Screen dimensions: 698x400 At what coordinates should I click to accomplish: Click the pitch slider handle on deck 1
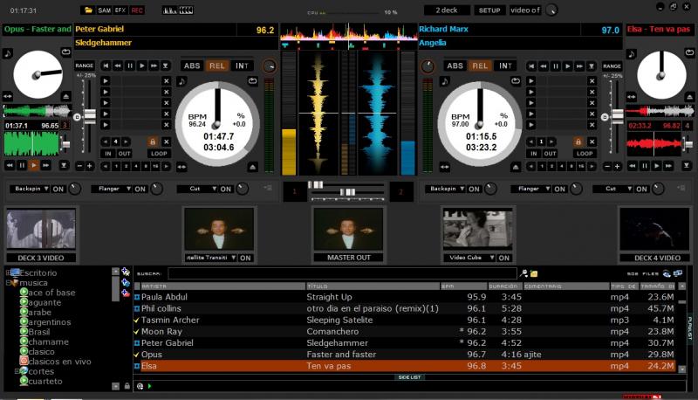(x=90, y=116)
